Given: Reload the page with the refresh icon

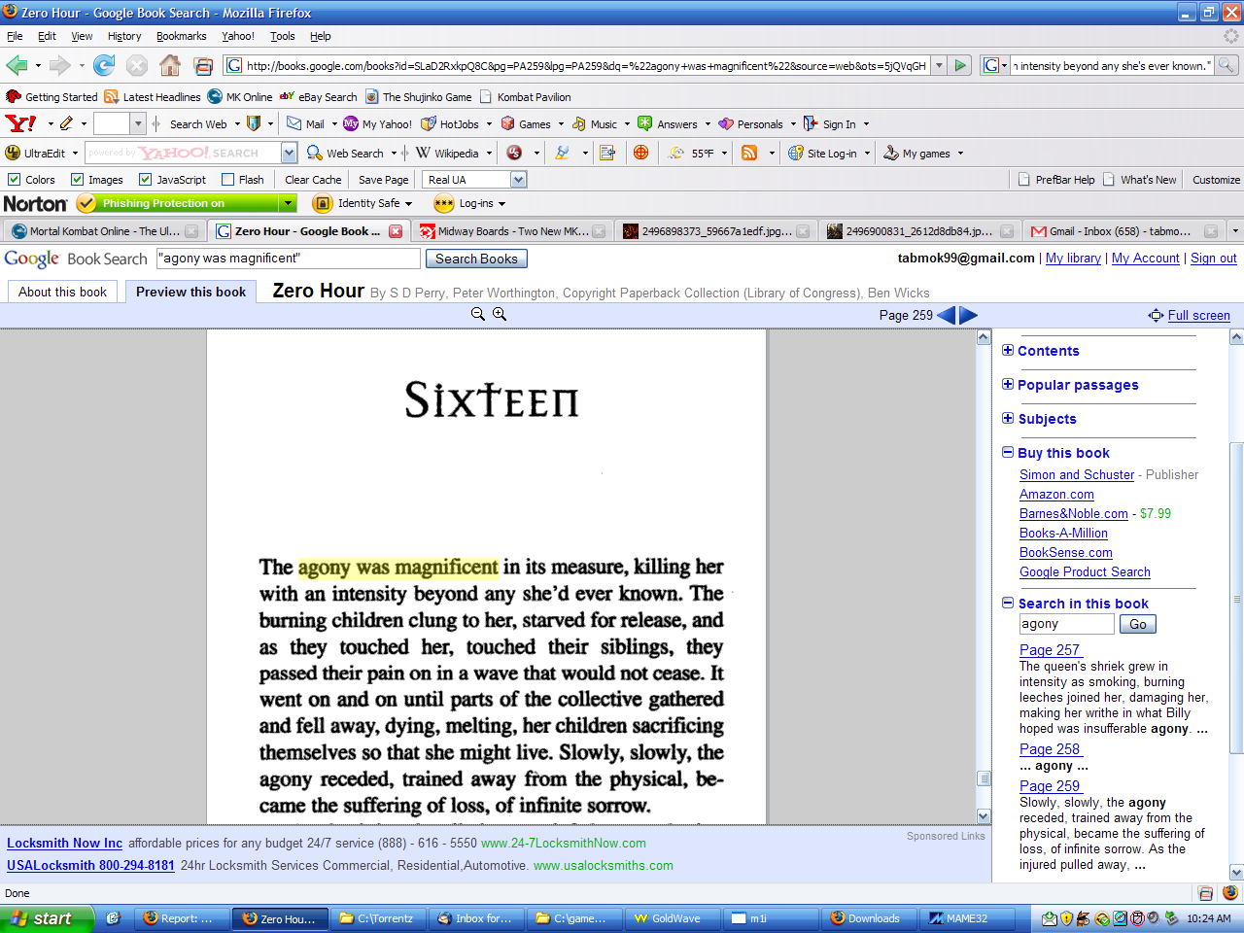Looking at the screenshot, I should click(x=104, y=65).
